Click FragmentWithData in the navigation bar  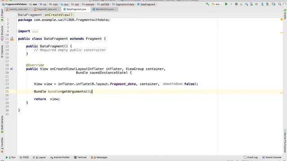tap(14, 4)
